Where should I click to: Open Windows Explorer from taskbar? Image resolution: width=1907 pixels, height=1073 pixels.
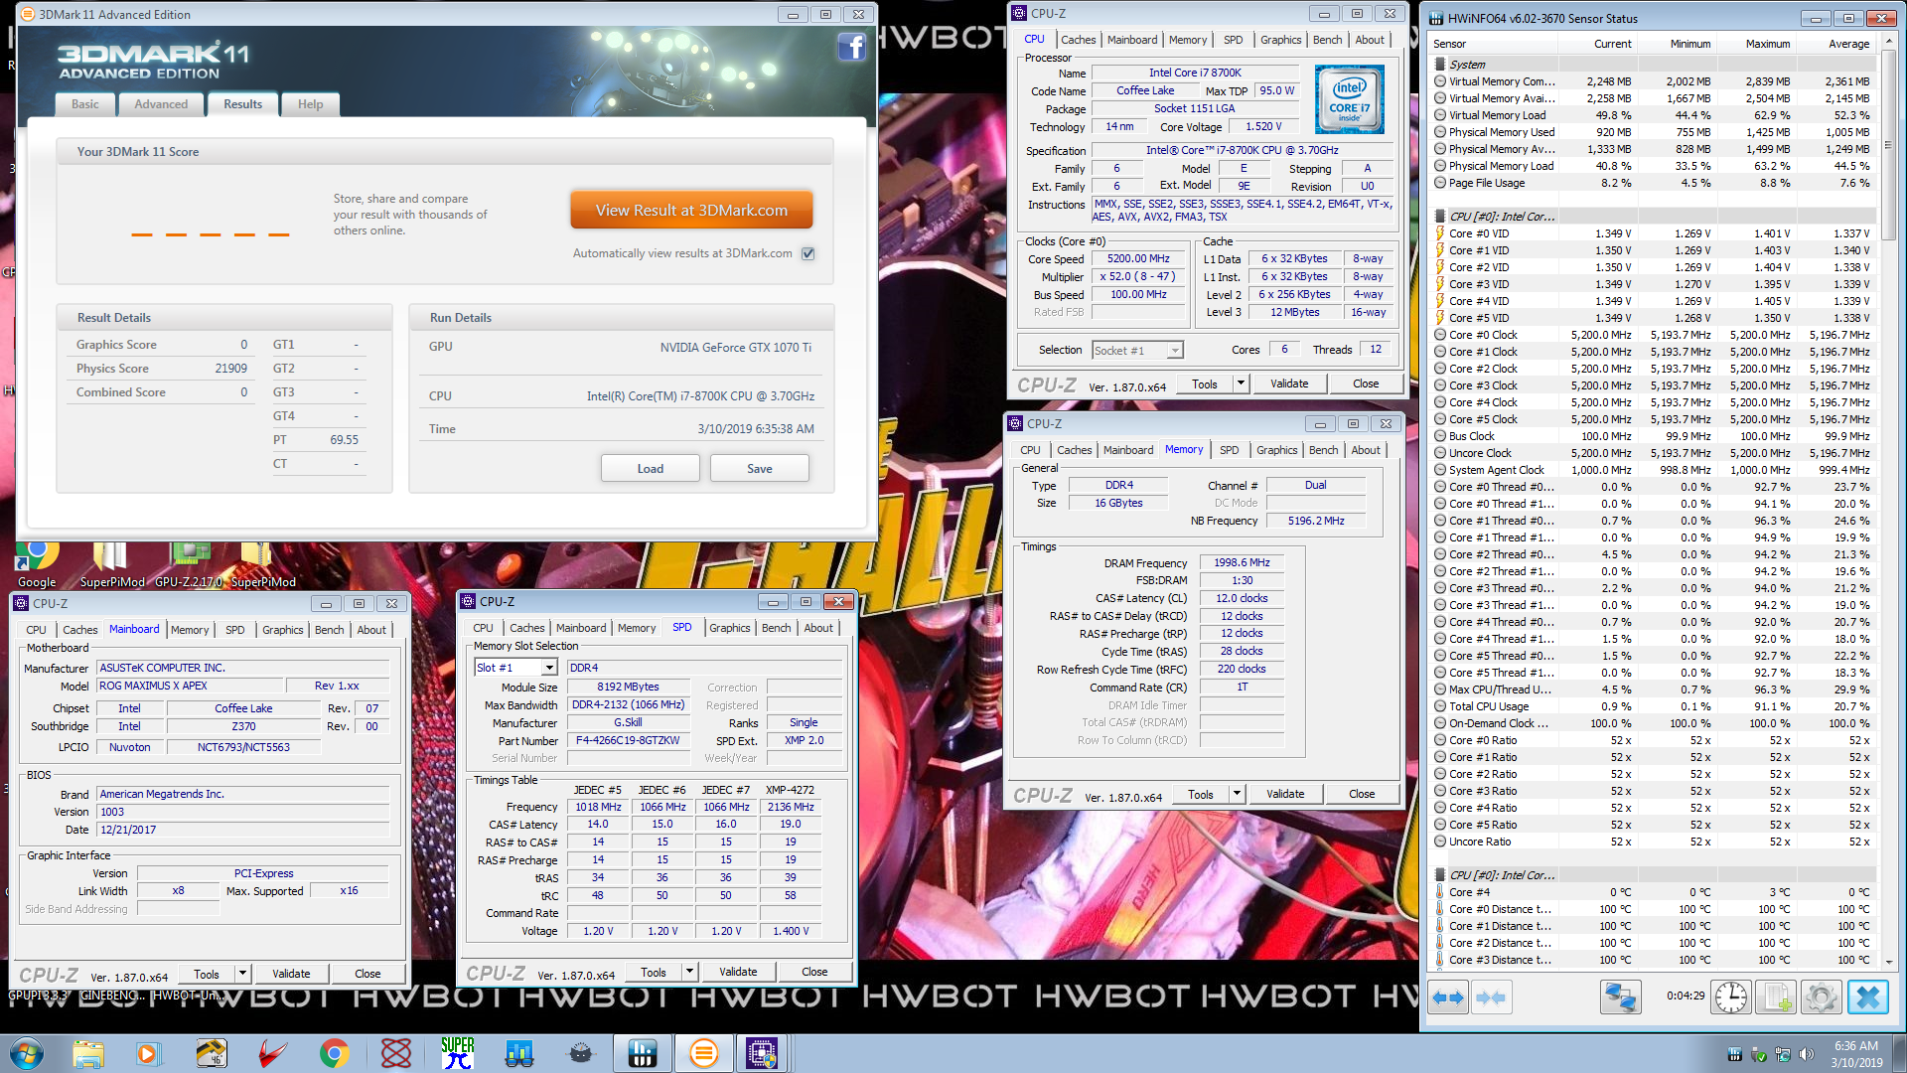click(87, 1053)
